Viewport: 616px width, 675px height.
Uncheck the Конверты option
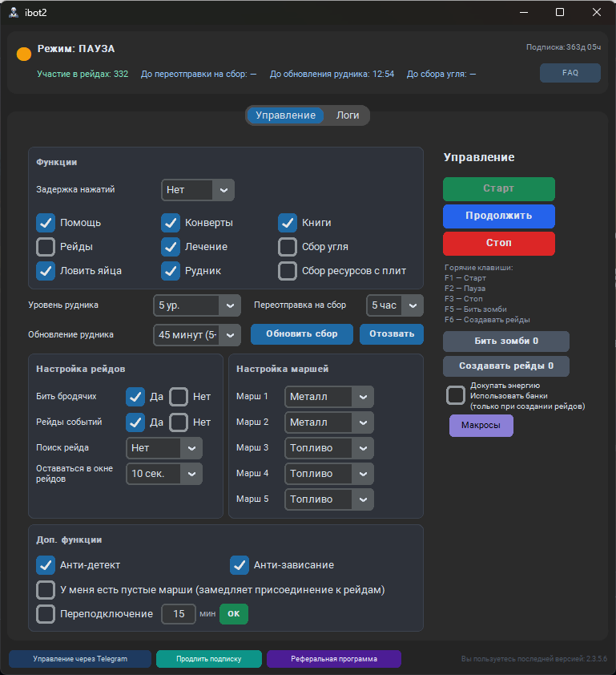coord(171,223)
